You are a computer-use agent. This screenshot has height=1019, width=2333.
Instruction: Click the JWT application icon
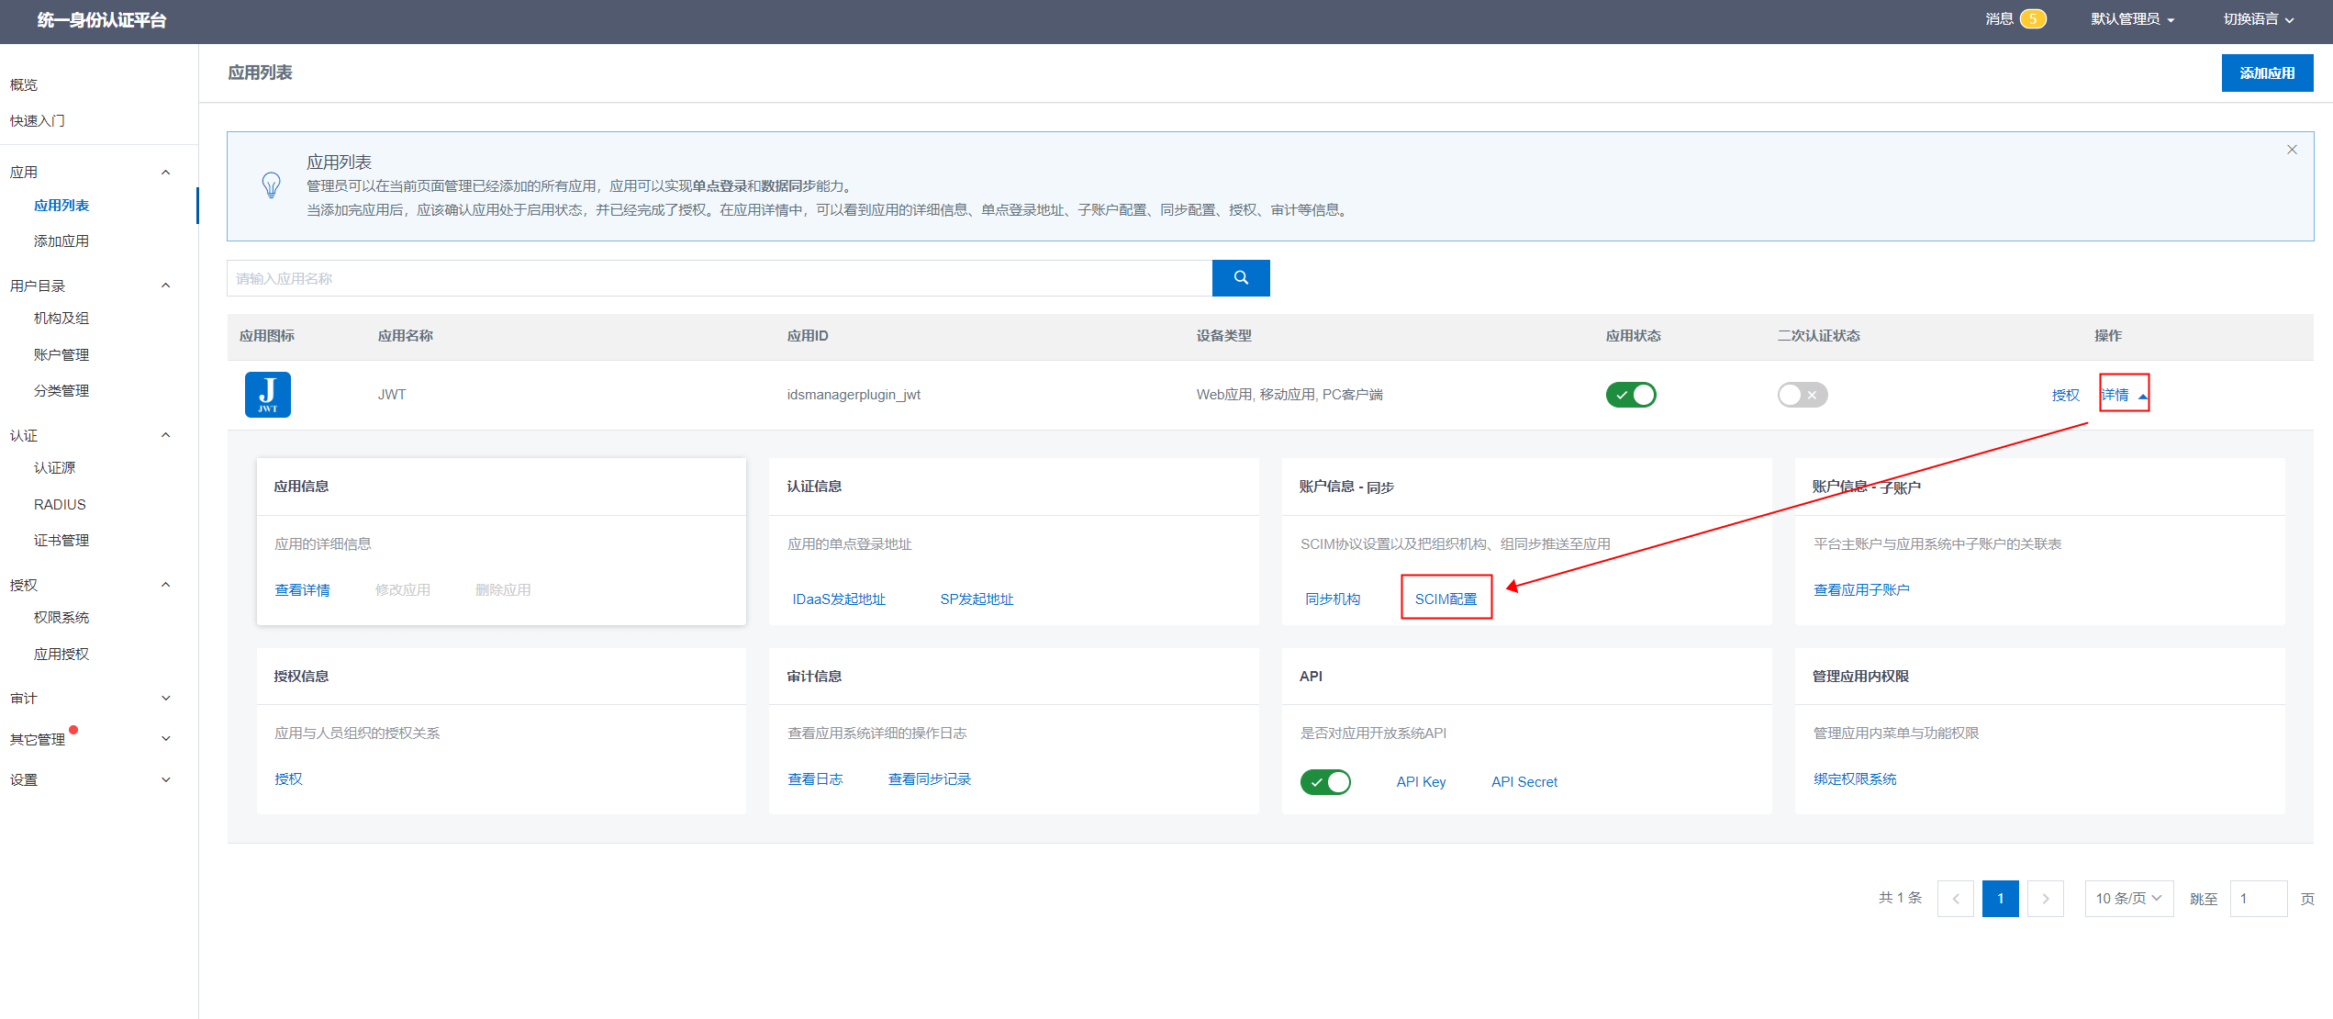pos(267,395)
